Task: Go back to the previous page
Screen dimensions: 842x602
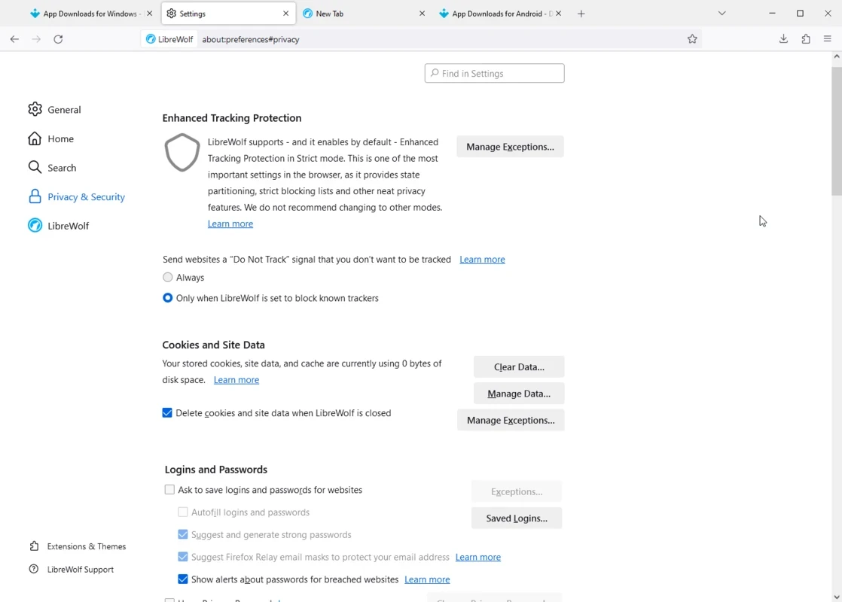Action: pyautogui.click(x=14, y=39)
